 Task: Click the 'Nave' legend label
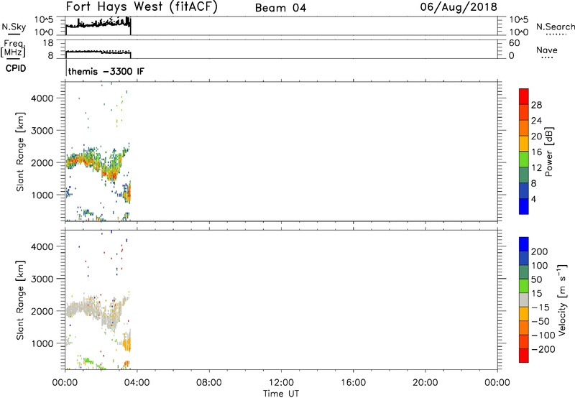point(546,50)
